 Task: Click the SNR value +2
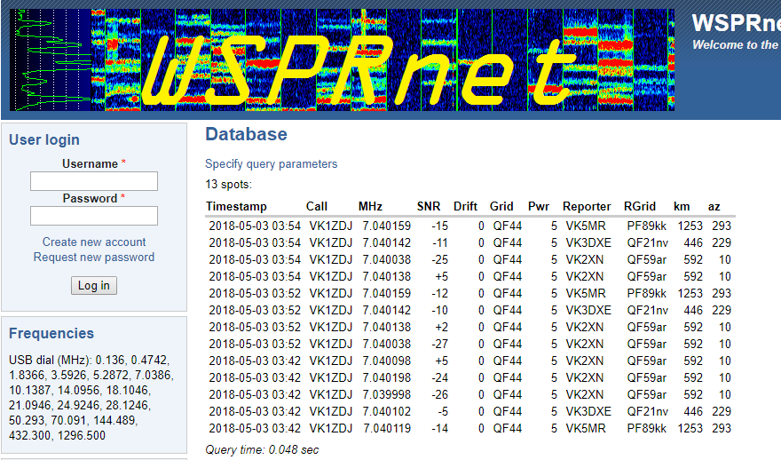(441, 327)
